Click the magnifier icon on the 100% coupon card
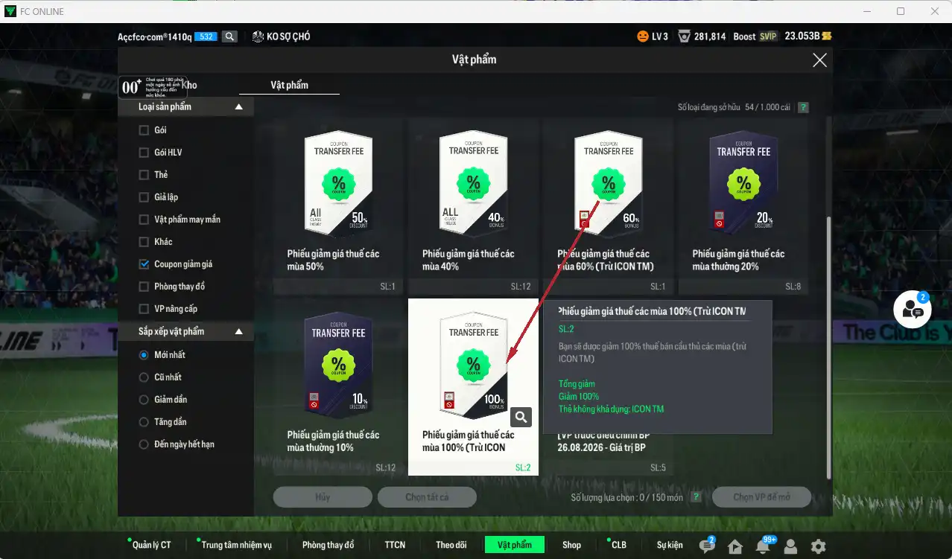The height and width of the screenshot is (559, 952). pyautogui.click(x=521, y=417)
